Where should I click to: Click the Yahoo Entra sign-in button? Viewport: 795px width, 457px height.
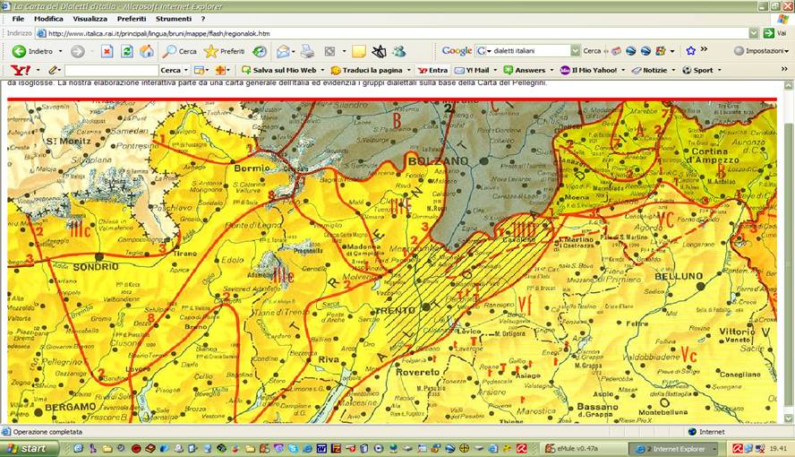433,70
